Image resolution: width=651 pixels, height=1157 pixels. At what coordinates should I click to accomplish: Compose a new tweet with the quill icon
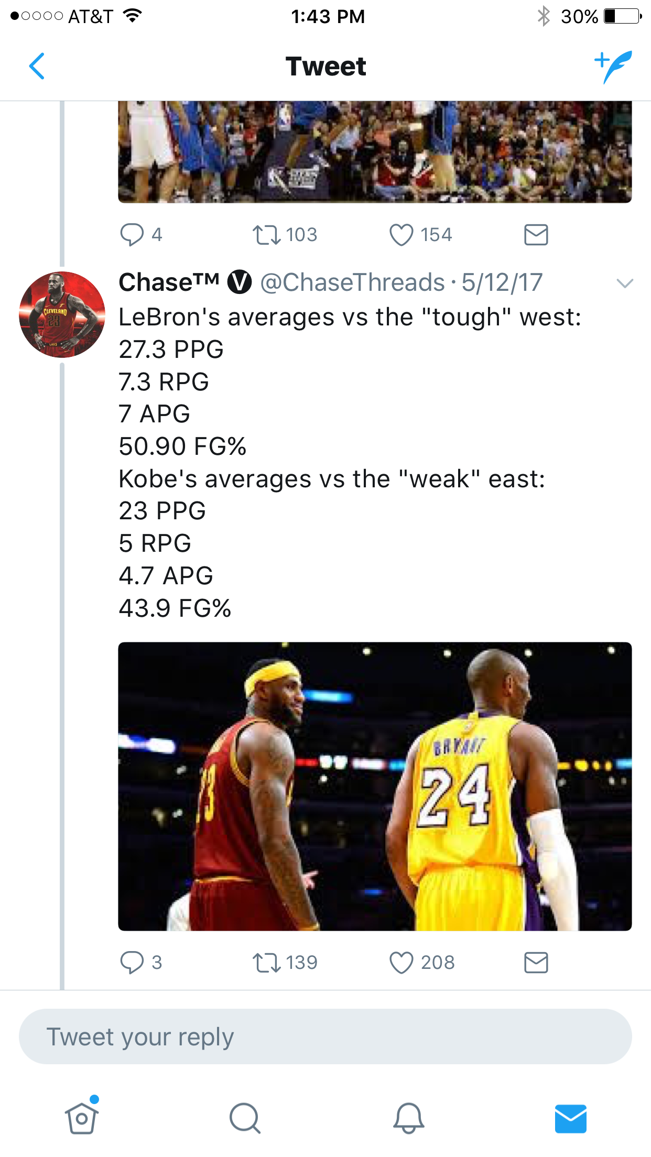[613, 67]
